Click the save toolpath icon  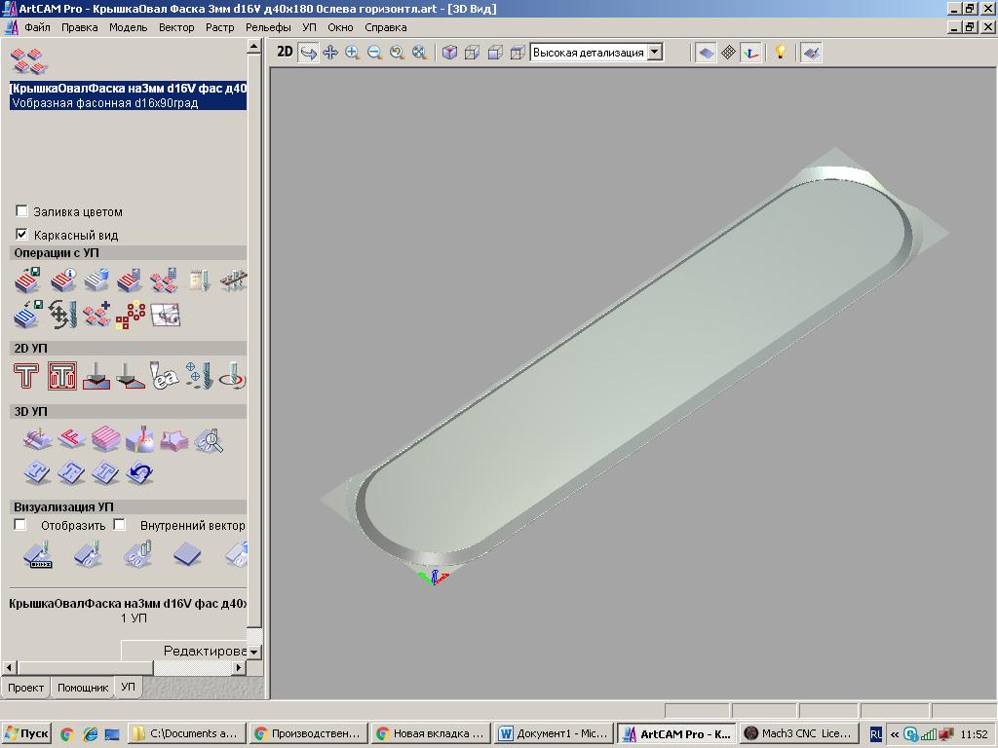coord(27,280)
